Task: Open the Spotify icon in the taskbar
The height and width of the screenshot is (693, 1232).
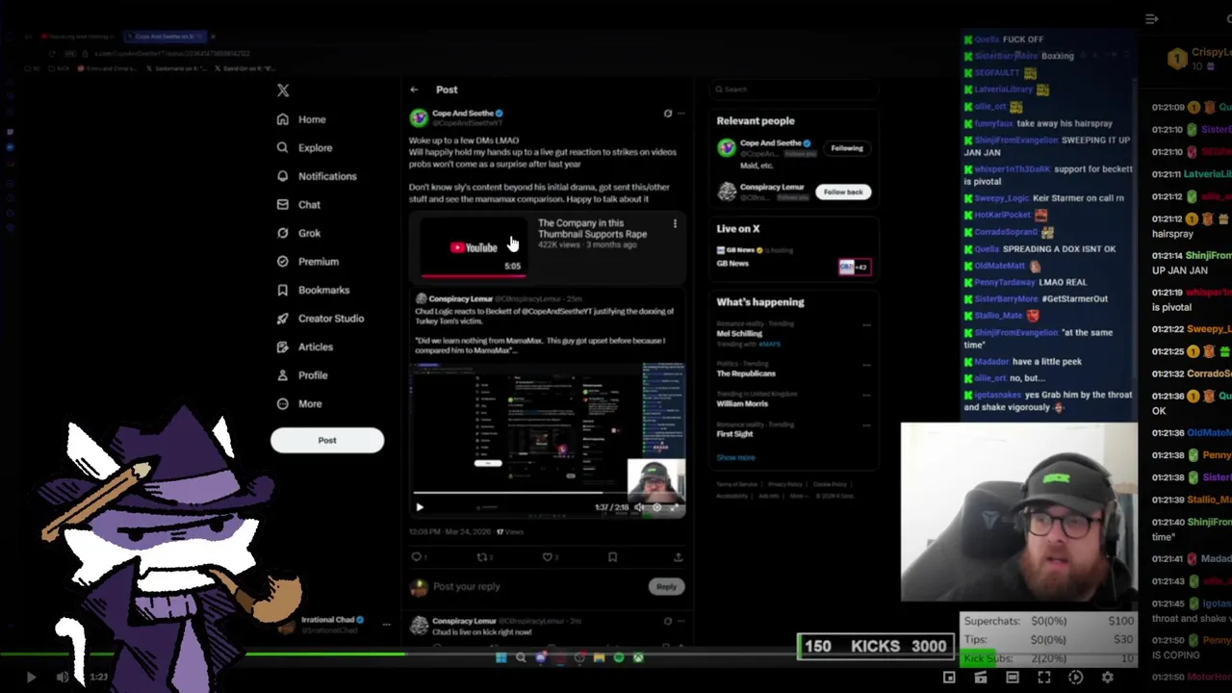Action: click(x=618, y=658)
